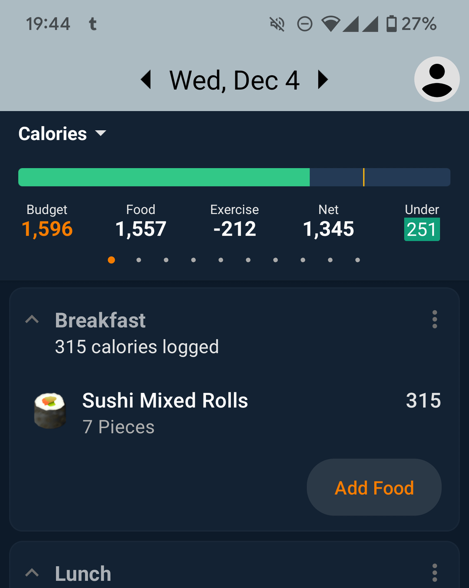Tap the Budget 1,596 value
Screen dimensions: 469x588
[x=47, y=229]
